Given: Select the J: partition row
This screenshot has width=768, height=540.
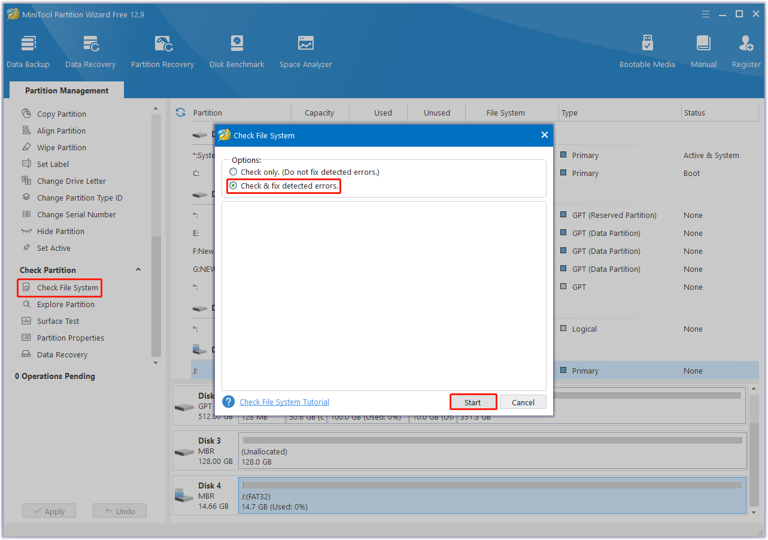Looking at the screenshot, I should [475, 371].
